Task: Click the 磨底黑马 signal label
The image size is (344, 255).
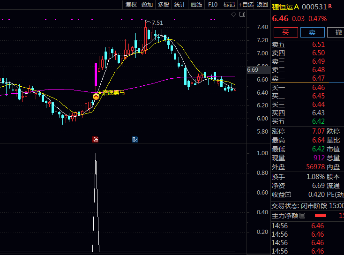Action: pyautogui.click(x=113, y=93)
